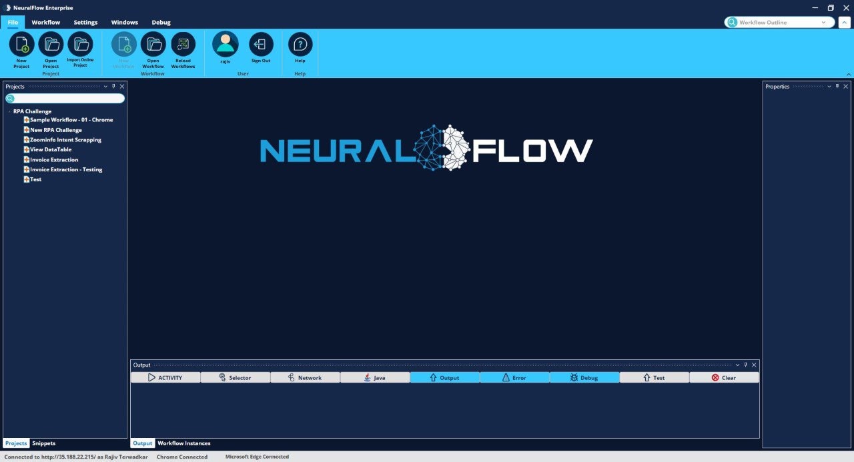Screen dimensions: 854x462
Task: Close the Projects panel
Action: (121, 86)
